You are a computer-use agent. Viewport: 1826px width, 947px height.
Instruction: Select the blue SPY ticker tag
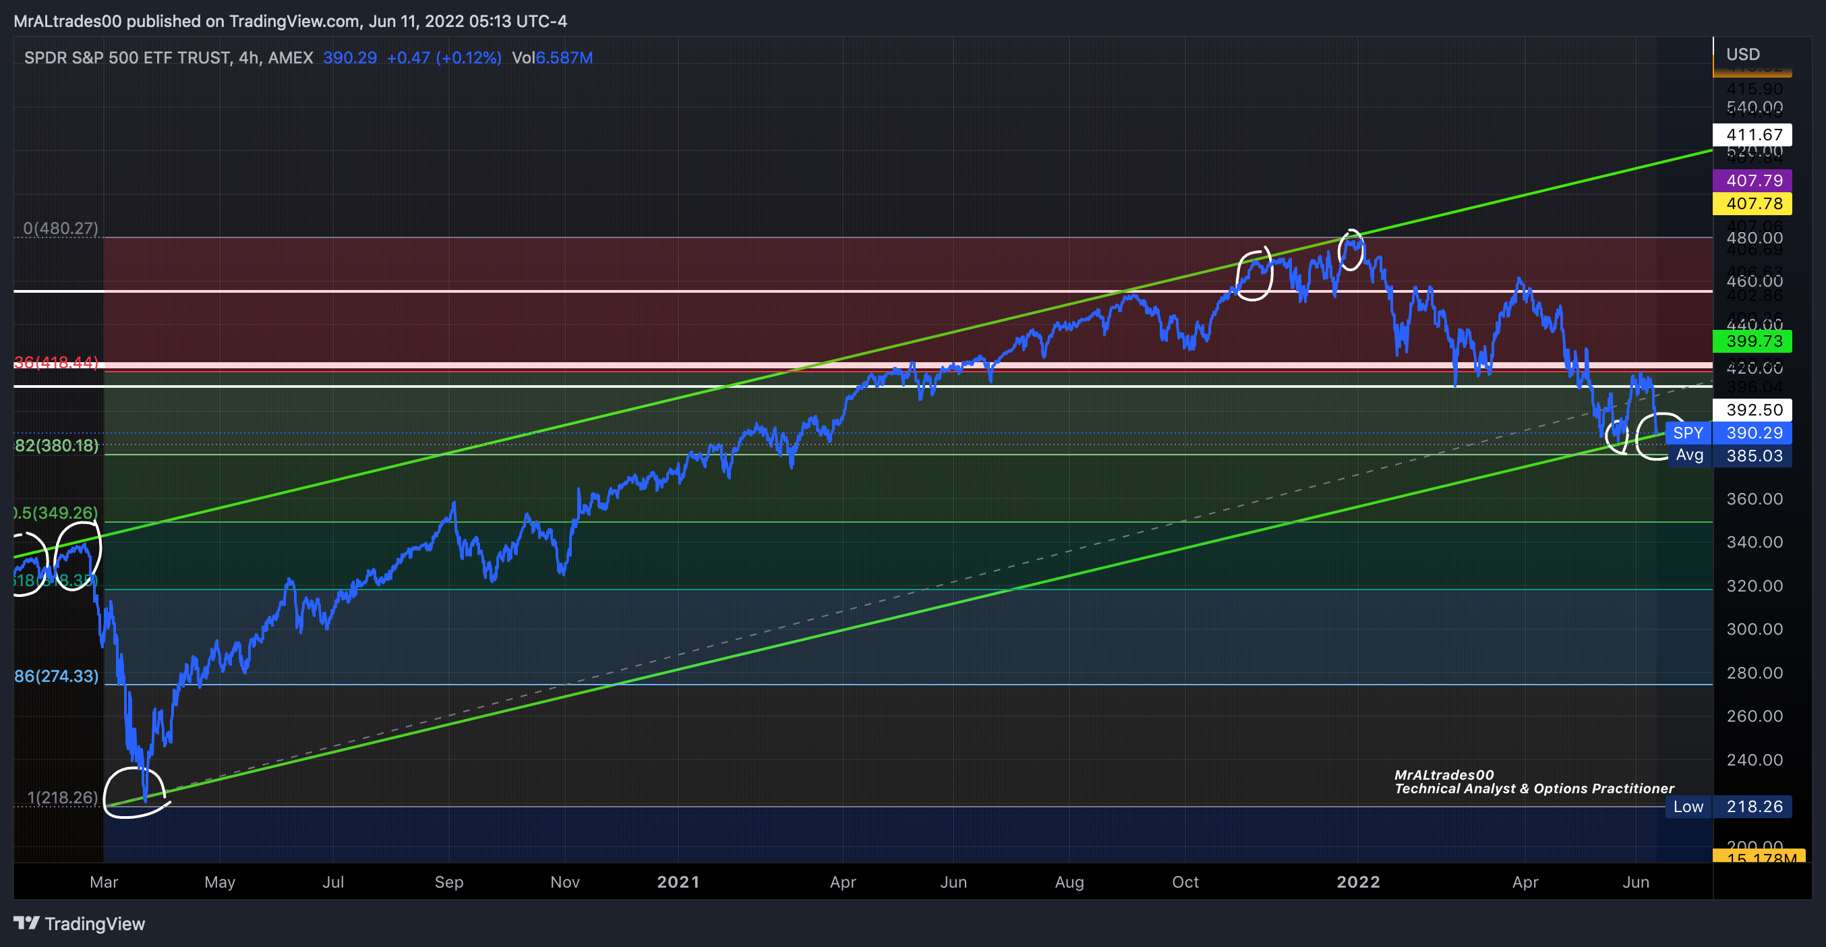(x=1688, y=433)
